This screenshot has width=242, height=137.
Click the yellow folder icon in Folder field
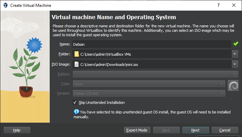(x=77, y=54)
